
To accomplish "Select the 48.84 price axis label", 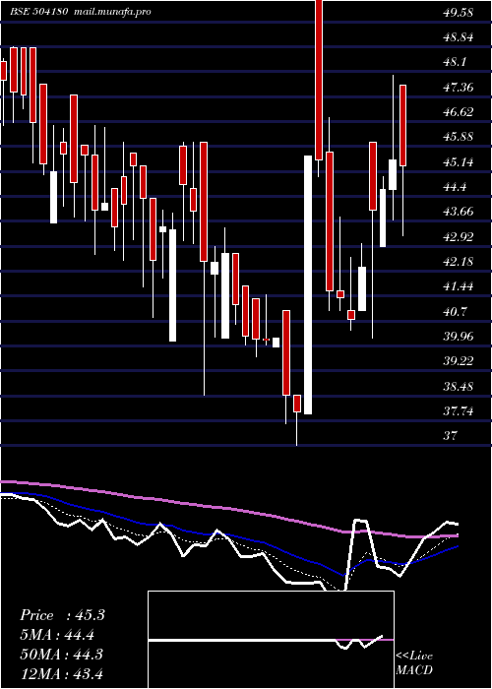I will click(458, 37).
